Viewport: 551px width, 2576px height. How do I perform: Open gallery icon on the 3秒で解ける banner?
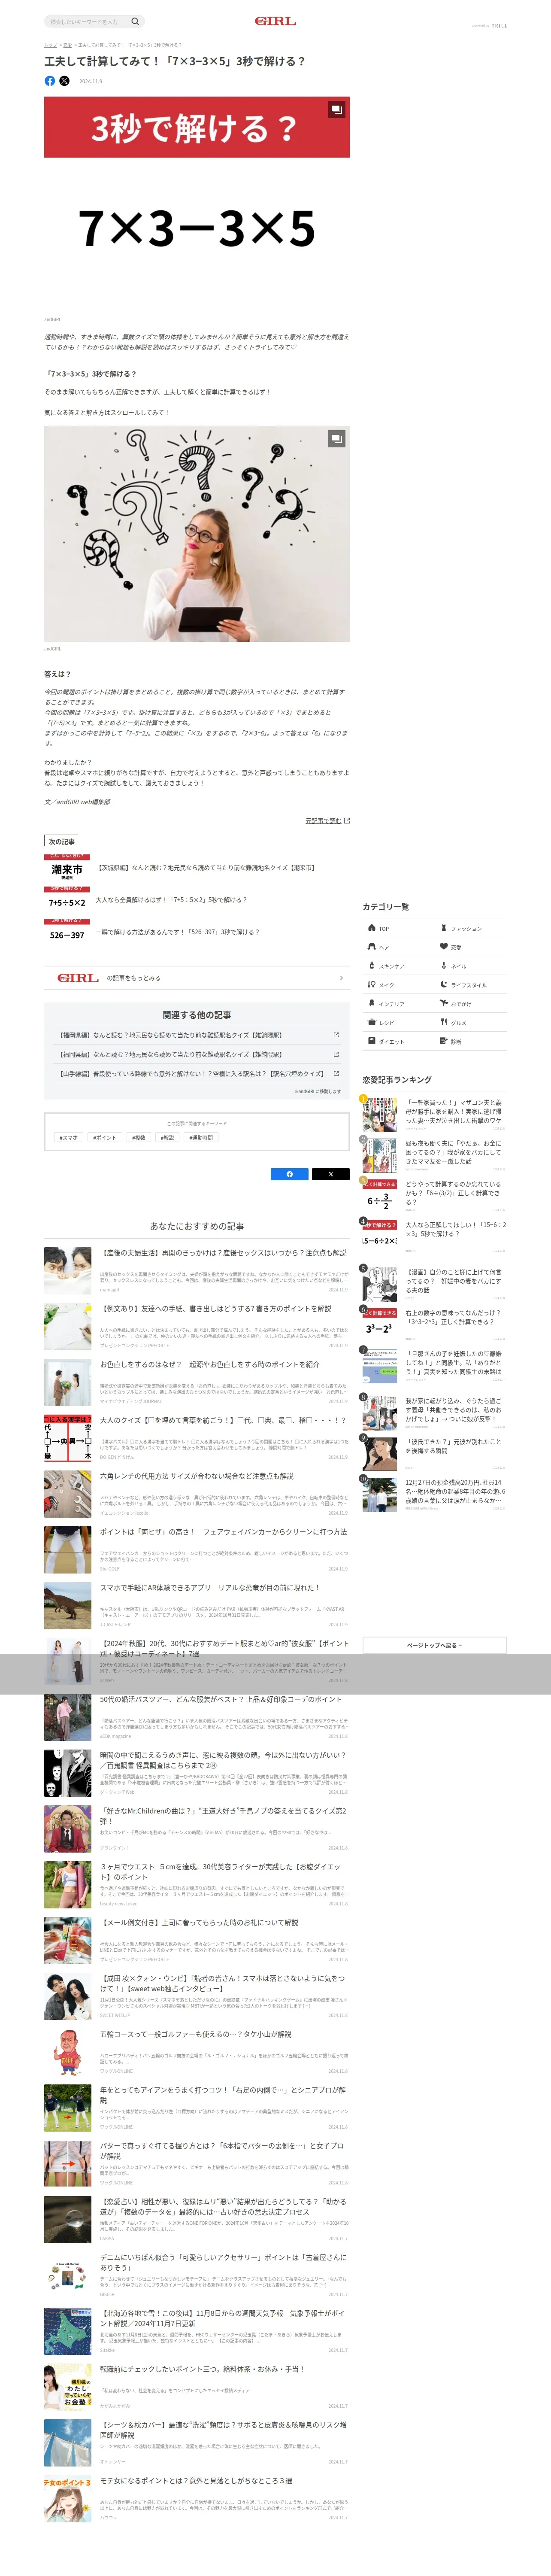[x=337, y=109]
